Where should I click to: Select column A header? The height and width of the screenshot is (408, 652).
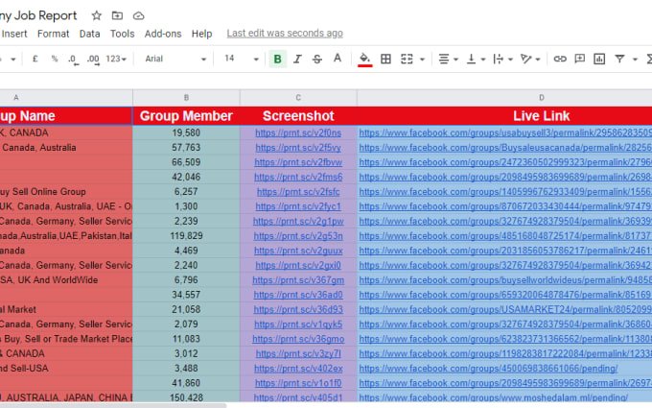66,97
